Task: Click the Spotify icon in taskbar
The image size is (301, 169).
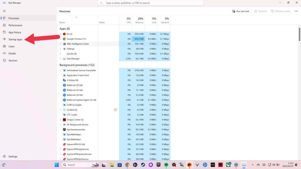Action: (x=166, y=165)
